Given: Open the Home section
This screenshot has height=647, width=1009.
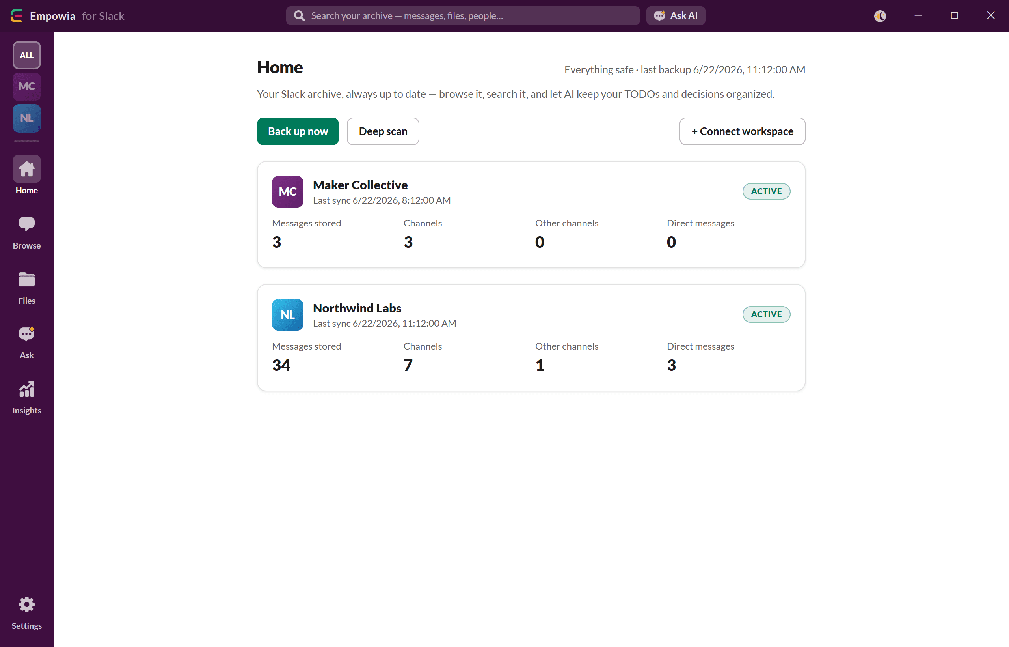Looking at the screenshot, I should (27, 175).
